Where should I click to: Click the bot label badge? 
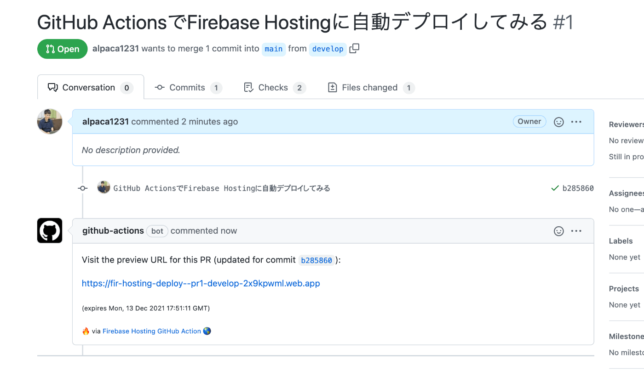click(157, 231)
